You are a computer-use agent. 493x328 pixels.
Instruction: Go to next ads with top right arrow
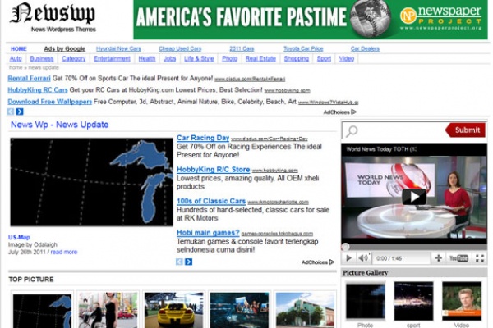(x=20, y=112)
